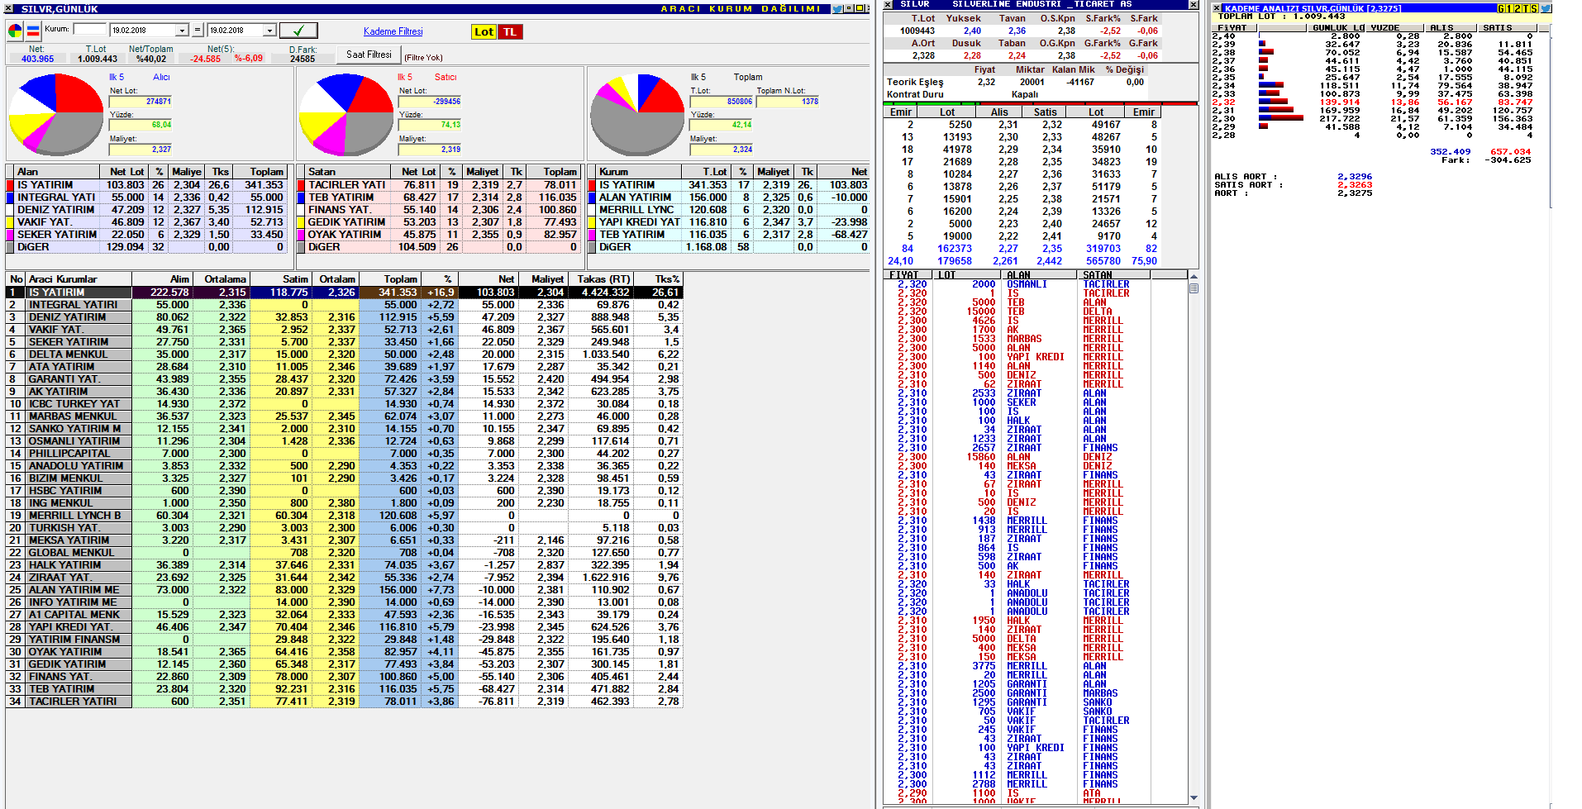
Task: Sort by Takas (RT) column header
Action: (x=599, y=279)
